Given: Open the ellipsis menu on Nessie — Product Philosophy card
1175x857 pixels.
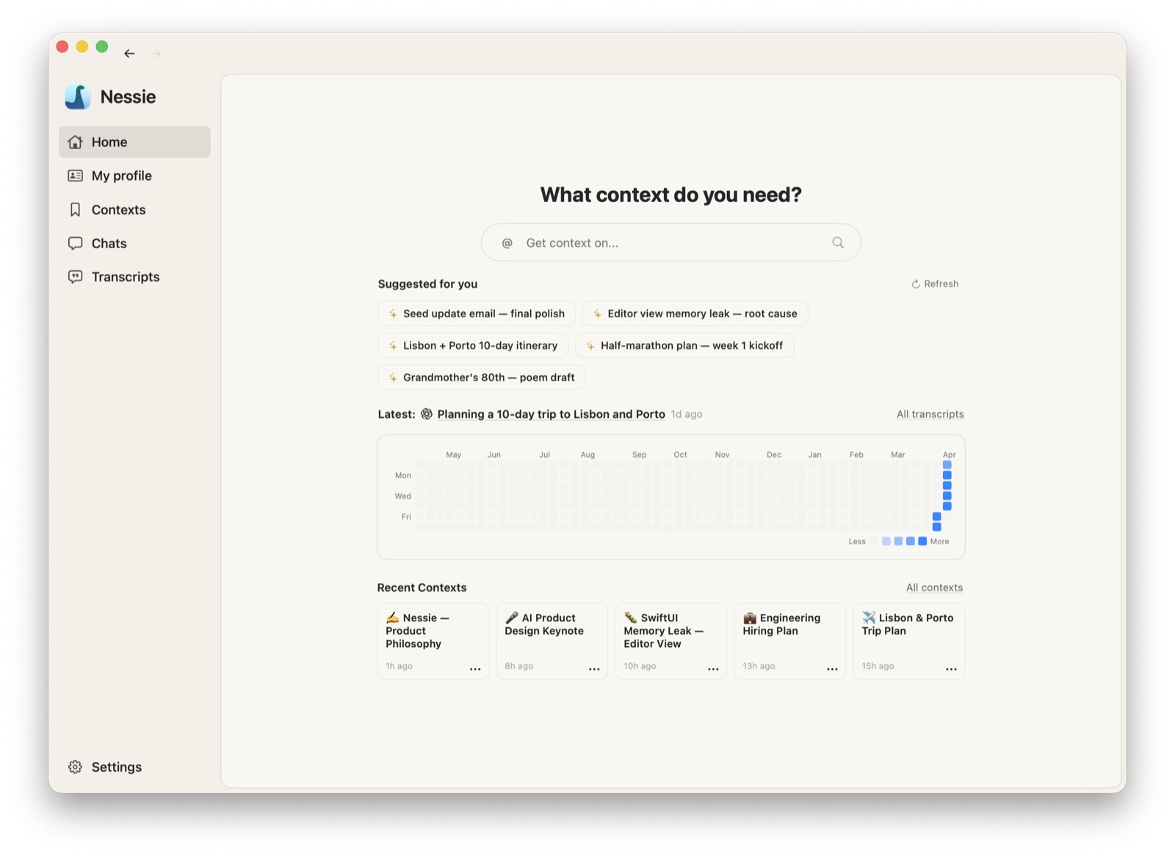Looking at the screenshot, I should coord(475,669).
